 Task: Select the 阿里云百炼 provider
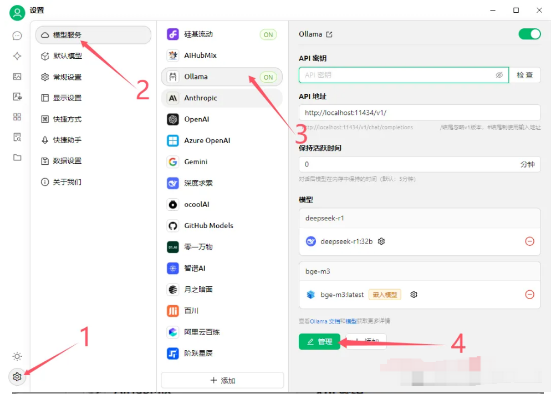(222, 332)
